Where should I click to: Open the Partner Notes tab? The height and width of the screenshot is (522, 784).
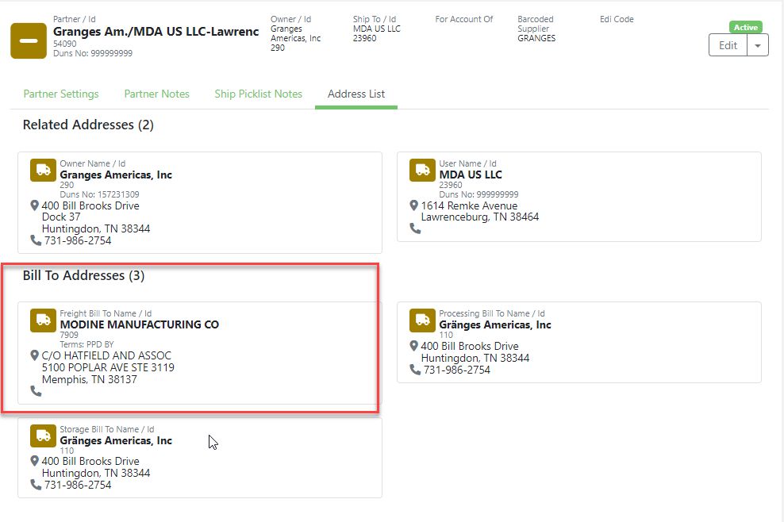click(156, 94)
